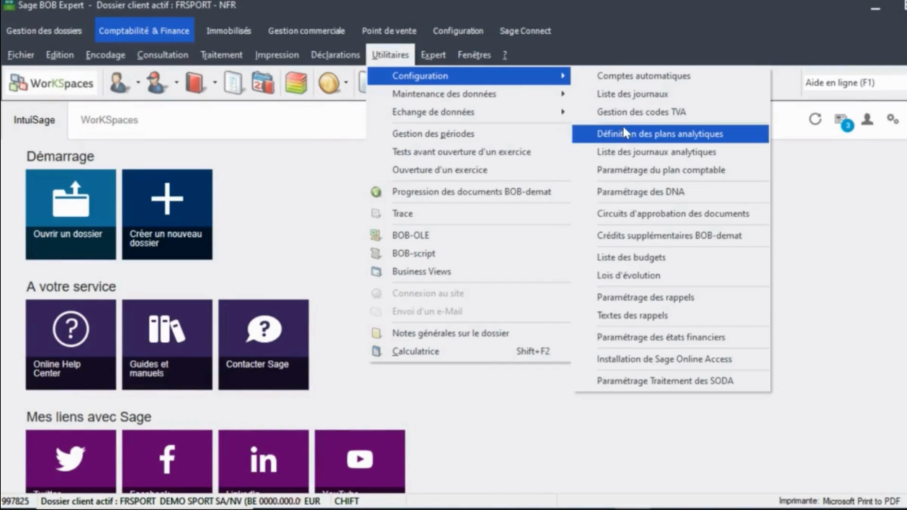Viewport: 907px width, 510px height.
Task: Click the user profile silhouette icon
Action: point(867,120)
